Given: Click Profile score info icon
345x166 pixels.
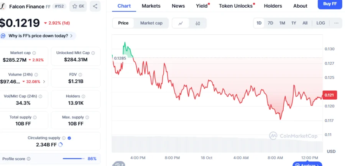Looking at the screenshot, I should click(x=28, y=159).
